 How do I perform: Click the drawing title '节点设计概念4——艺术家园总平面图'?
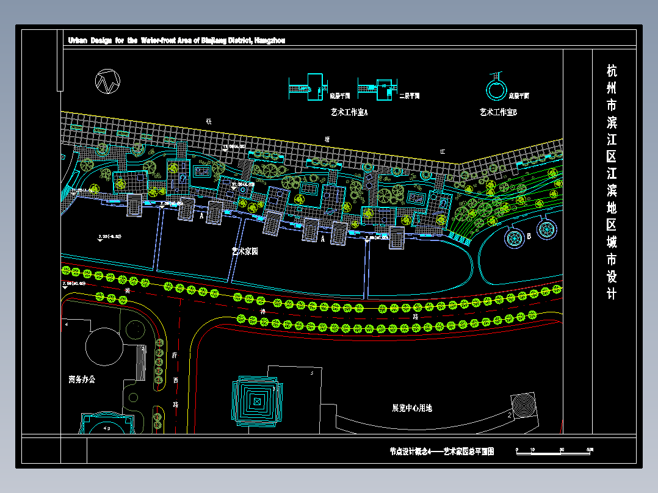[442, 452]
